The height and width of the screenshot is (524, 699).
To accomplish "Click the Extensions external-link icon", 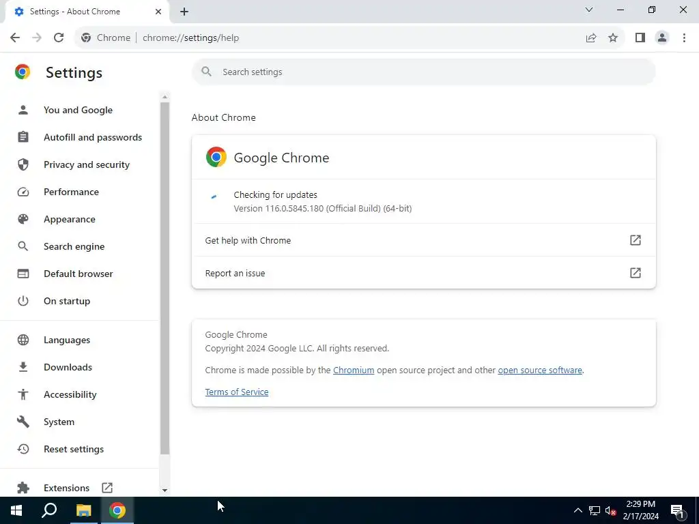I will (x=107, y=487).
